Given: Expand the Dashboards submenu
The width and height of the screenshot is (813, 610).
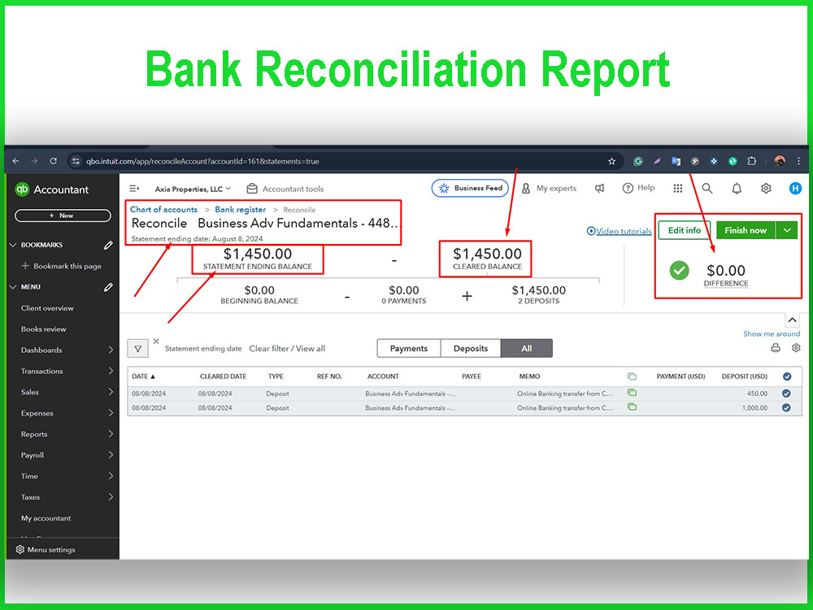Looking at the screenshot, I should (x=111, y=350).
